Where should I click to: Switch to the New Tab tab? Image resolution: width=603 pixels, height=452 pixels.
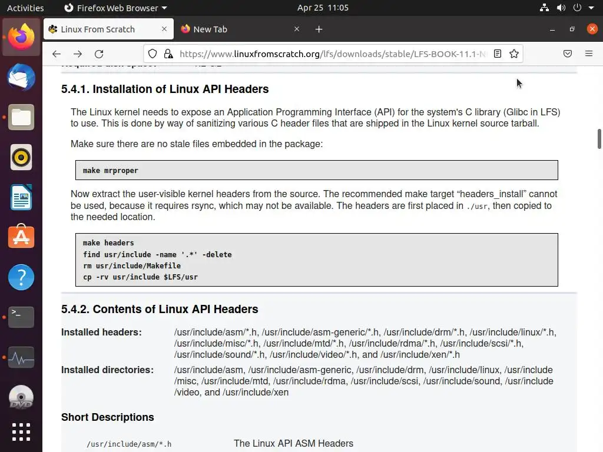tap(236, 29)
